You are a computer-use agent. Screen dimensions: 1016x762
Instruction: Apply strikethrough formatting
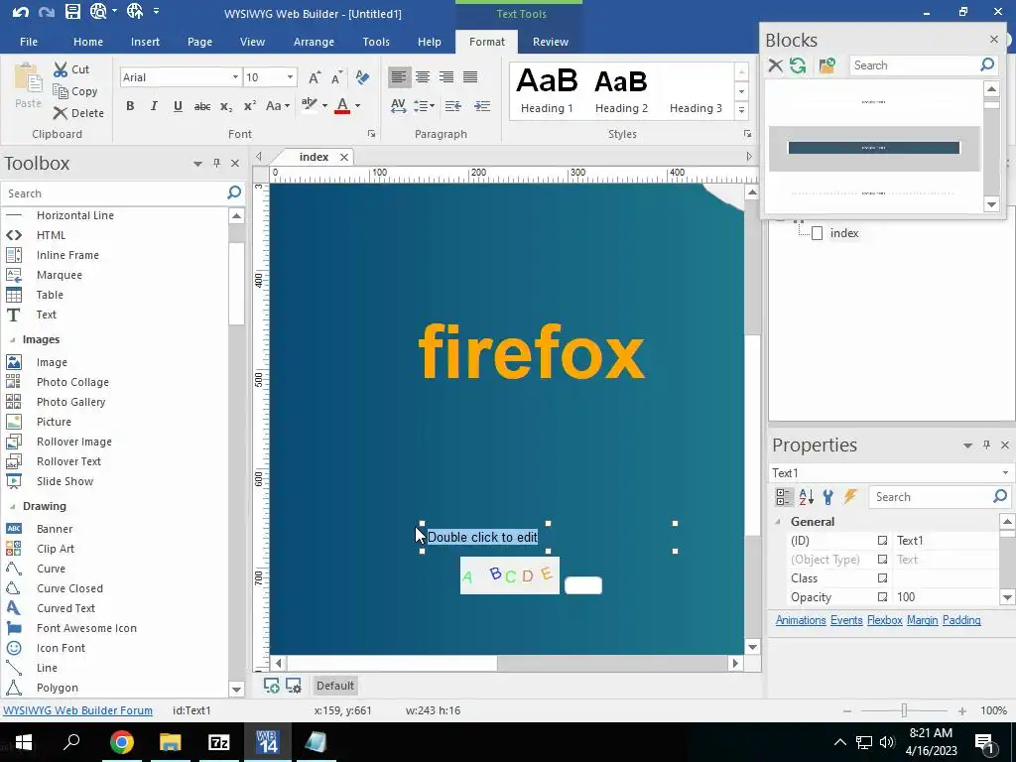tap(202, 106)
